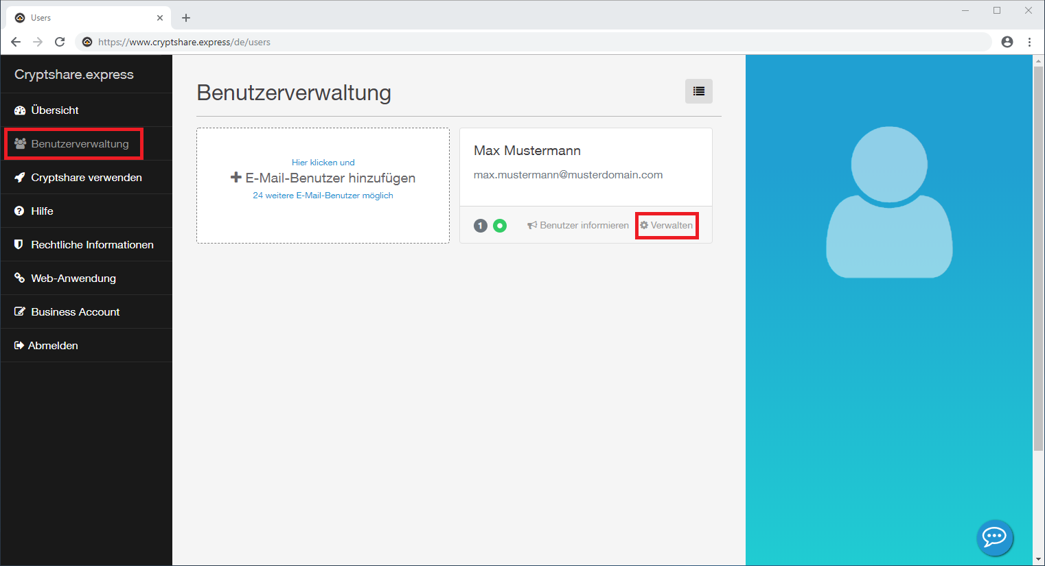The width and height of the screenshot is (1045, 566).
Task: Reload the current browser page
Action: point(60,42)
